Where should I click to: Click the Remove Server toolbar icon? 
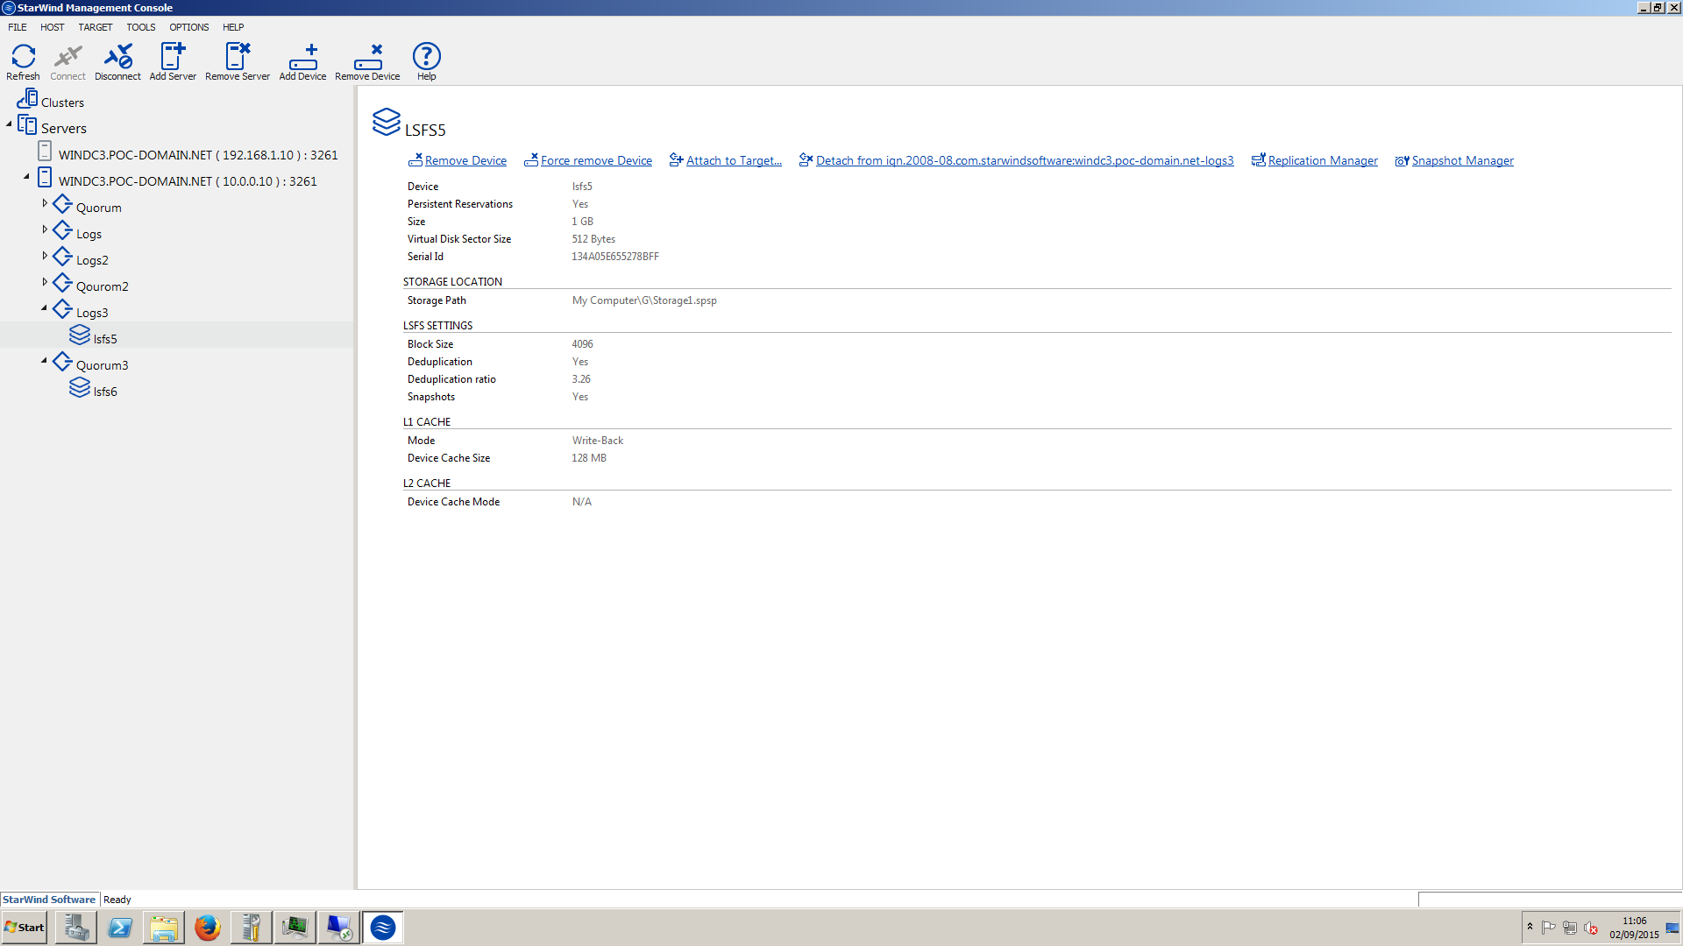(238, 61)
